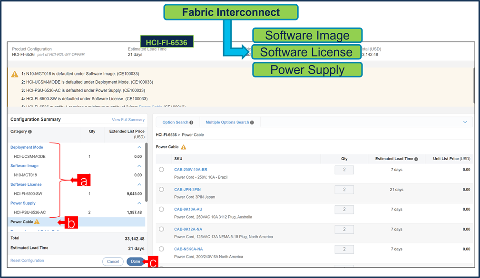Collapse the Deployment Mode category

pos(139,147)
